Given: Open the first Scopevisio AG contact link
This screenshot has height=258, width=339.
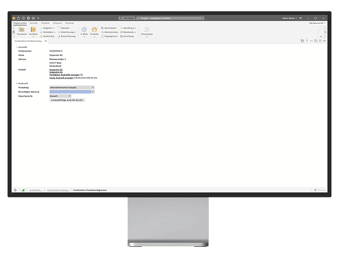Looking at the screenshot, I should point(56,70).
